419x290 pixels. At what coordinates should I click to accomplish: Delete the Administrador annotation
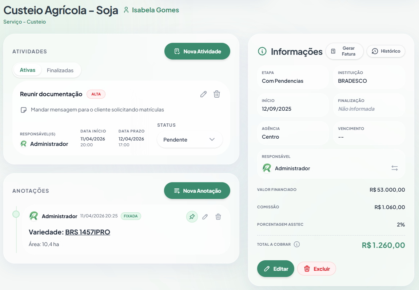click(218, 216)
